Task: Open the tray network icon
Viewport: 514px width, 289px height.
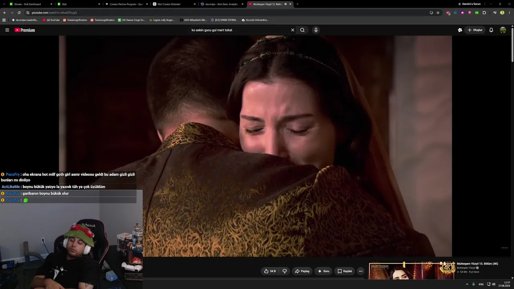Action: tap(489, 284)
